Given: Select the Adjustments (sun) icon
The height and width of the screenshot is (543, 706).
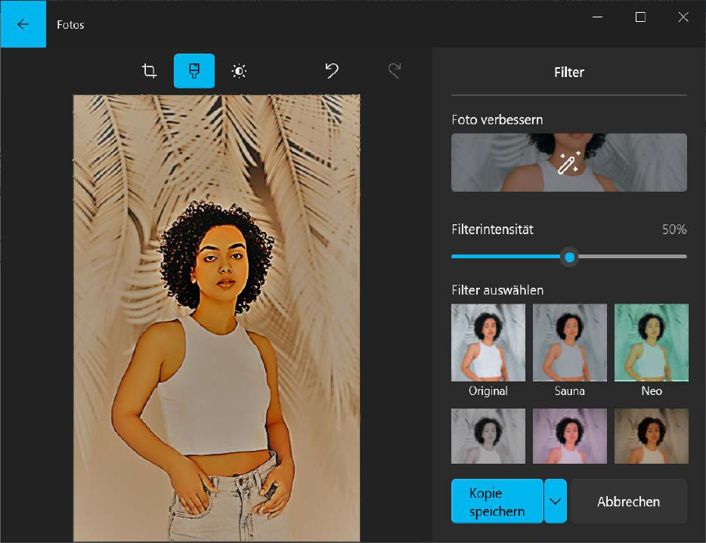Looking at the screenshot, I should pos(240,70).
